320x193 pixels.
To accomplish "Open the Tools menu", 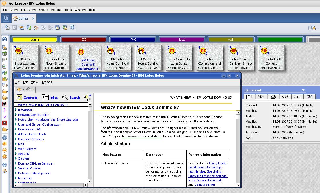I will point(68,10).
